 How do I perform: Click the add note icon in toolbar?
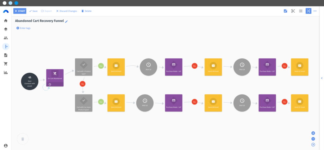285,11
